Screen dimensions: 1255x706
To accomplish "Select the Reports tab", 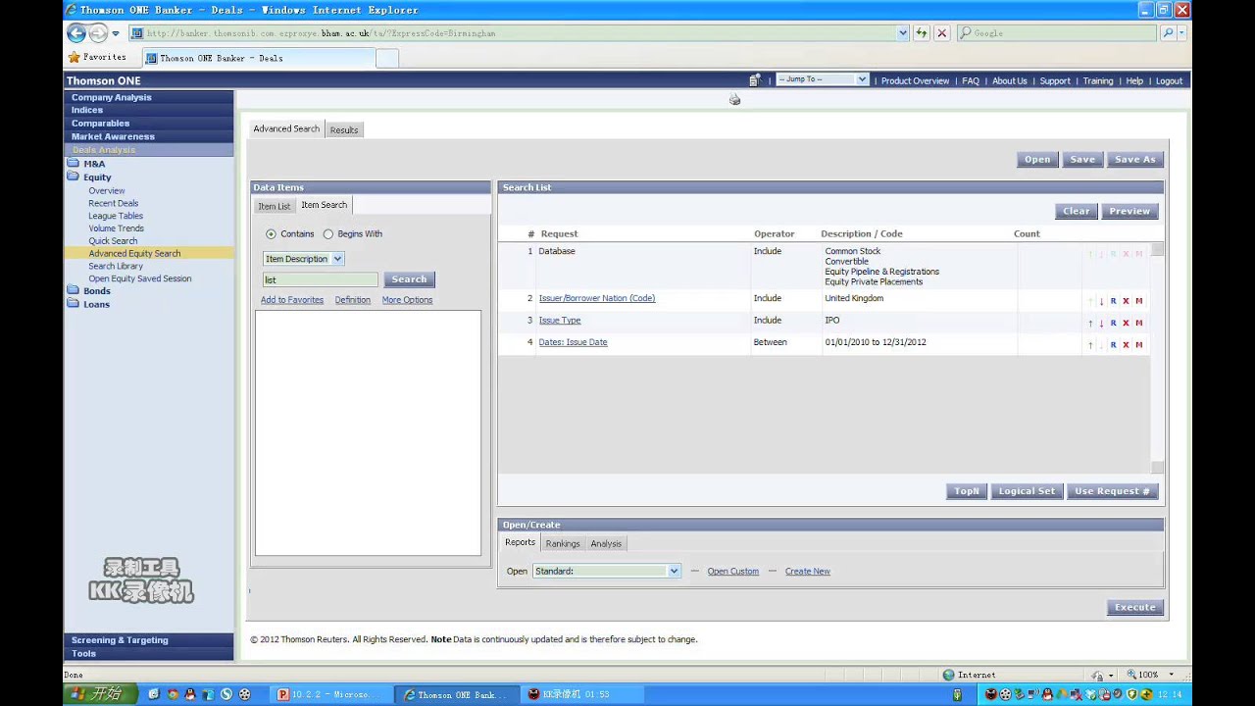I will tap(520, 542).
